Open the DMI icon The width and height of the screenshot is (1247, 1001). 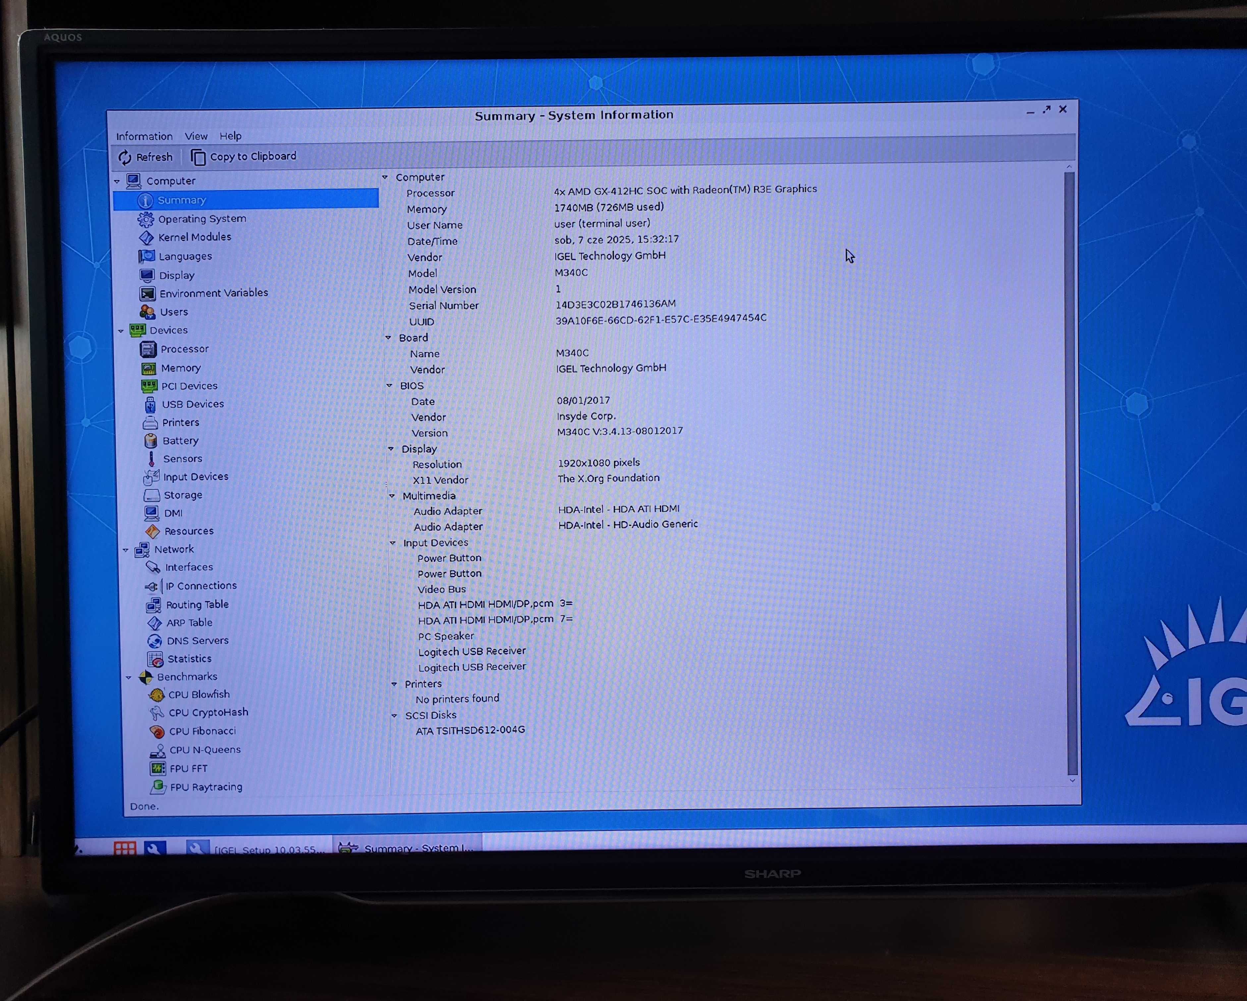click(151, 513)
